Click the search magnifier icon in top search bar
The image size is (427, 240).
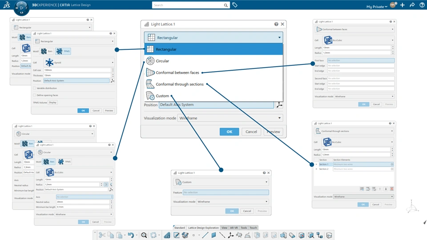click(x=226, y=5)
